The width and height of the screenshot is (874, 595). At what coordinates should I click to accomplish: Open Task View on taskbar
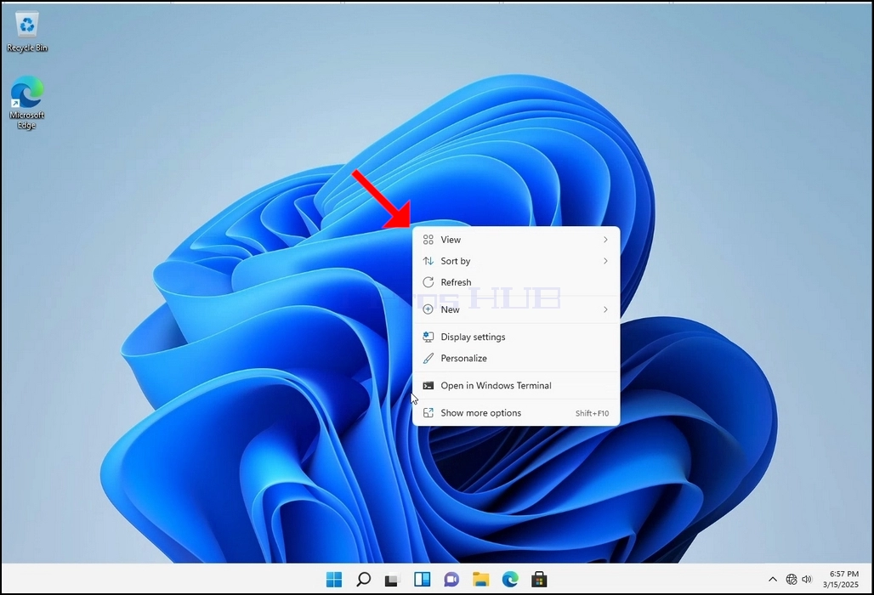pyautogui.click(x=393, y=580)
